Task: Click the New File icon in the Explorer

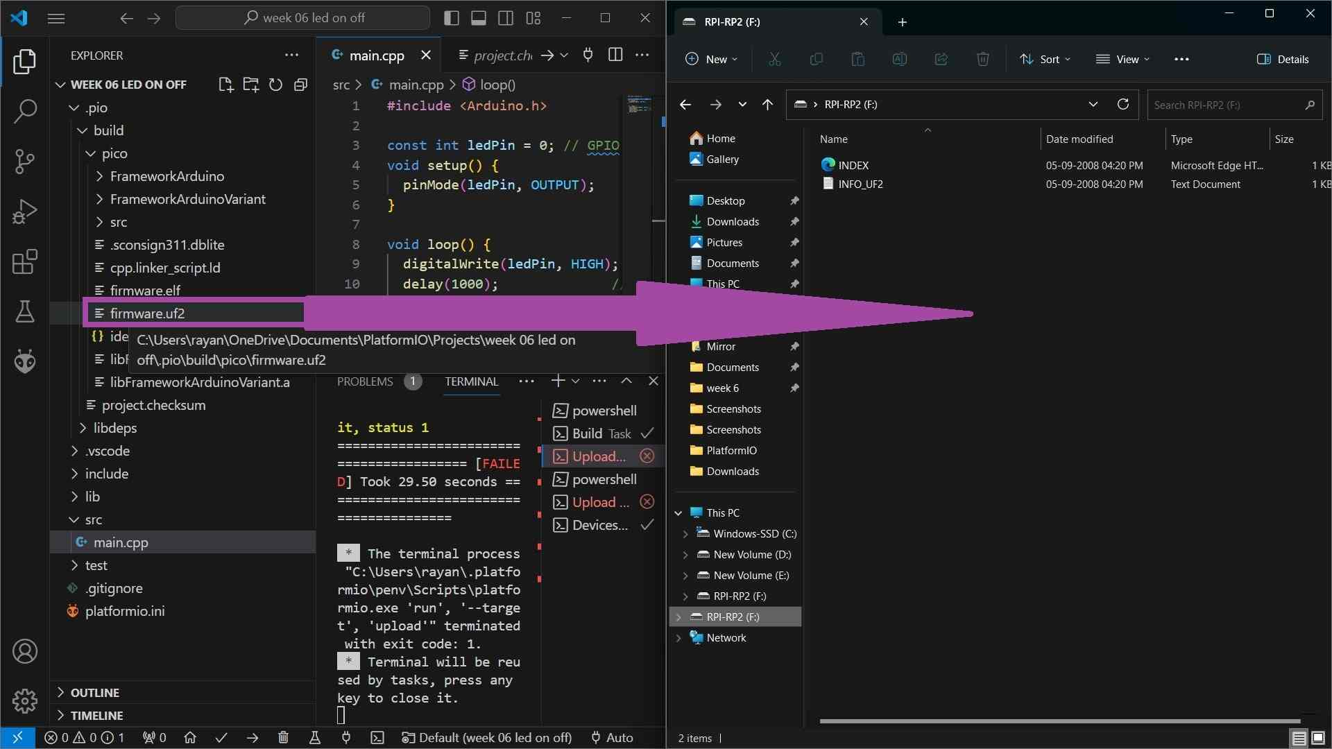Action: [225, 85]
